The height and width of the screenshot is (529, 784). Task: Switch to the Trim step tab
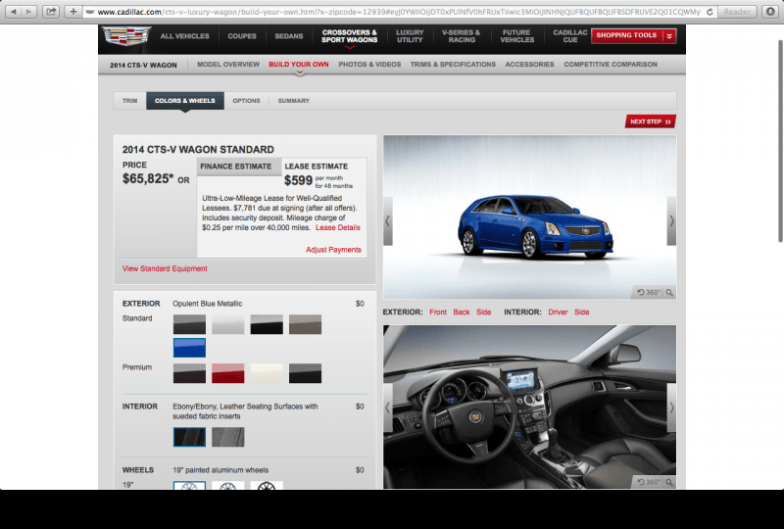[x=130, y=101]
